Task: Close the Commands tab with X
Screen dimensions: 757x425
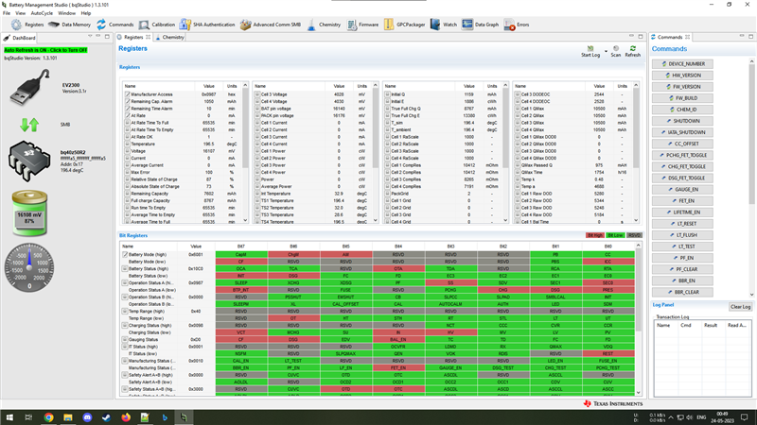Action: [688, 37]
